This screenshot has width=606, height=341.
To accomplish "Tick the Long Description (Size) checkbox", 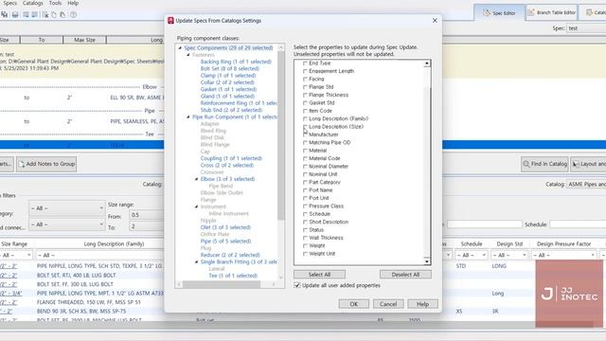I will pos(305,126).
